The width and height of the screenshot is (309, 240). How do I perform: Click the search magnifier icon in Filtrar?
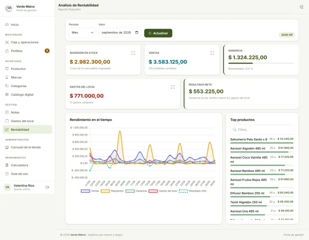point(234,130)
